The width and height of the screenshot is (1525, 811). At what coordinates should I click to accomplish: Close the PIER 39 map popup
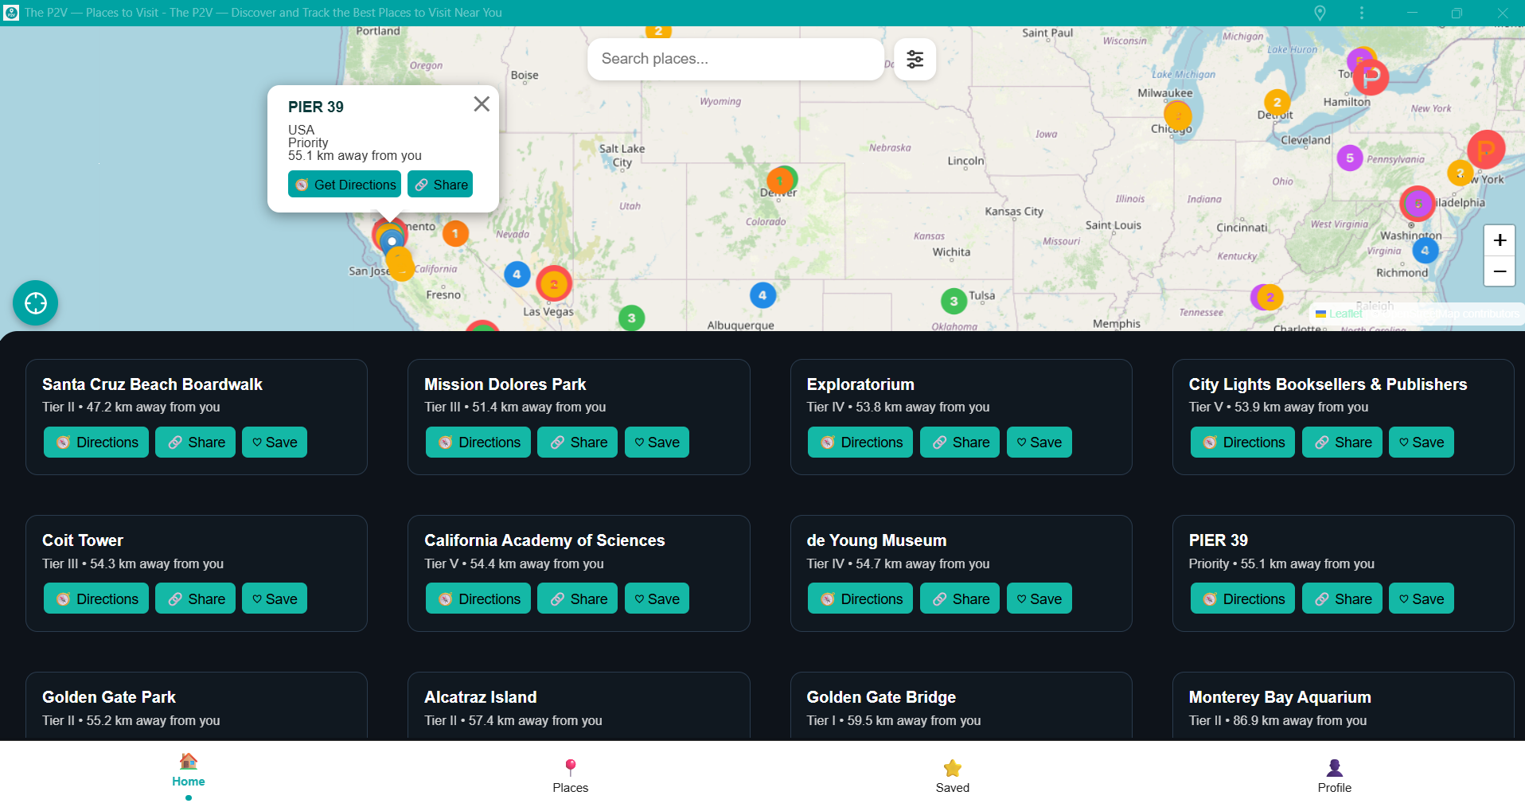pos(481,103)
